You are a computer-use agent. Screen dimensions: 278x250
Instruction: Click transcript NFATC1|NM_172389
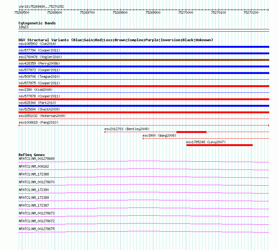tap(34, 198)
